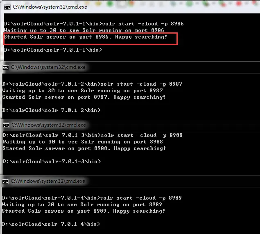Click the empty prompt D:\solrCloud\solr-7.0.1-2\bin>
The height and width of the screenshot is (234, 260).
click(x=52, y=110)
